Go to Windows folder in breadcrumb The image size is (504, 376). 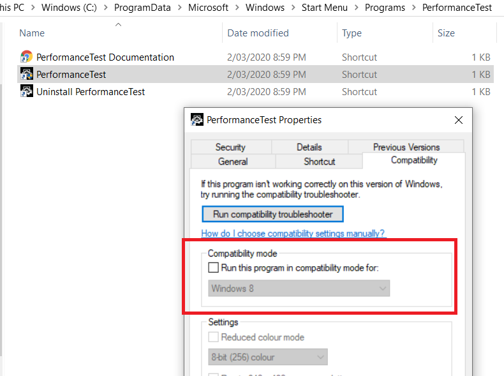click(x=265, y=8)
